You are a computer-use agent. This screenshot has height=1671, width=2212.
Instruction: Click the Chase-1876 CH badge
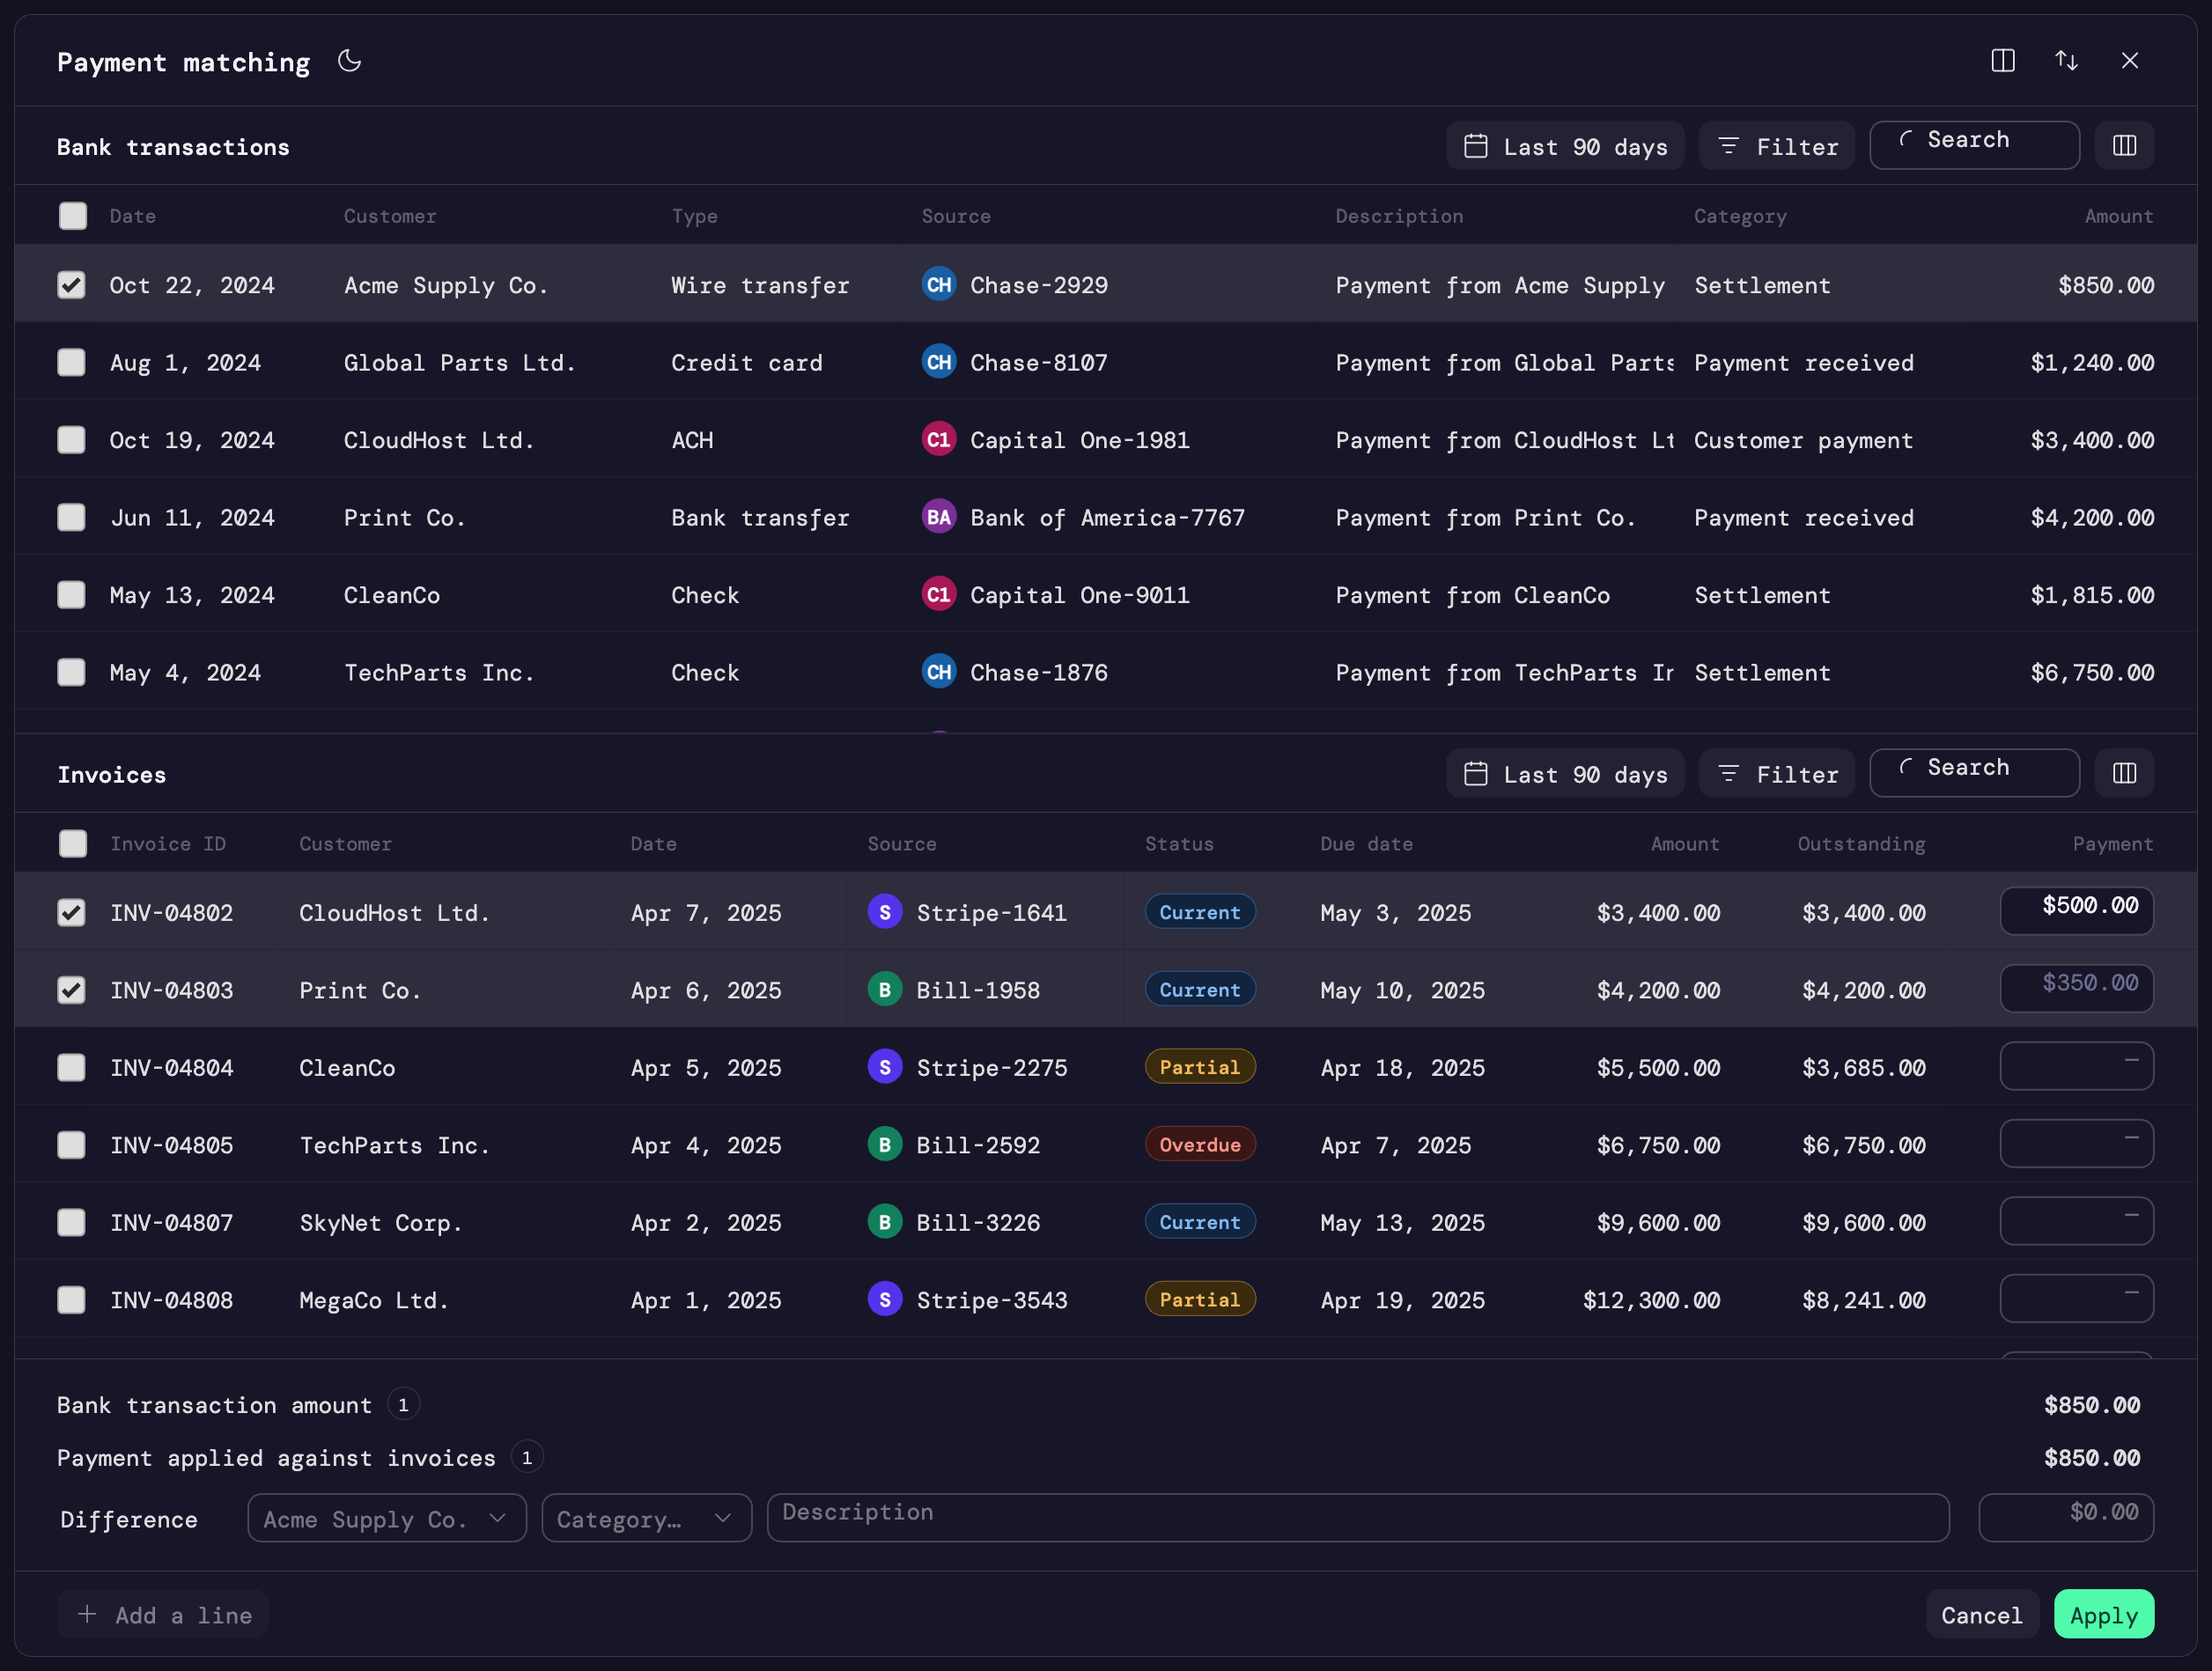pos(939,672)
